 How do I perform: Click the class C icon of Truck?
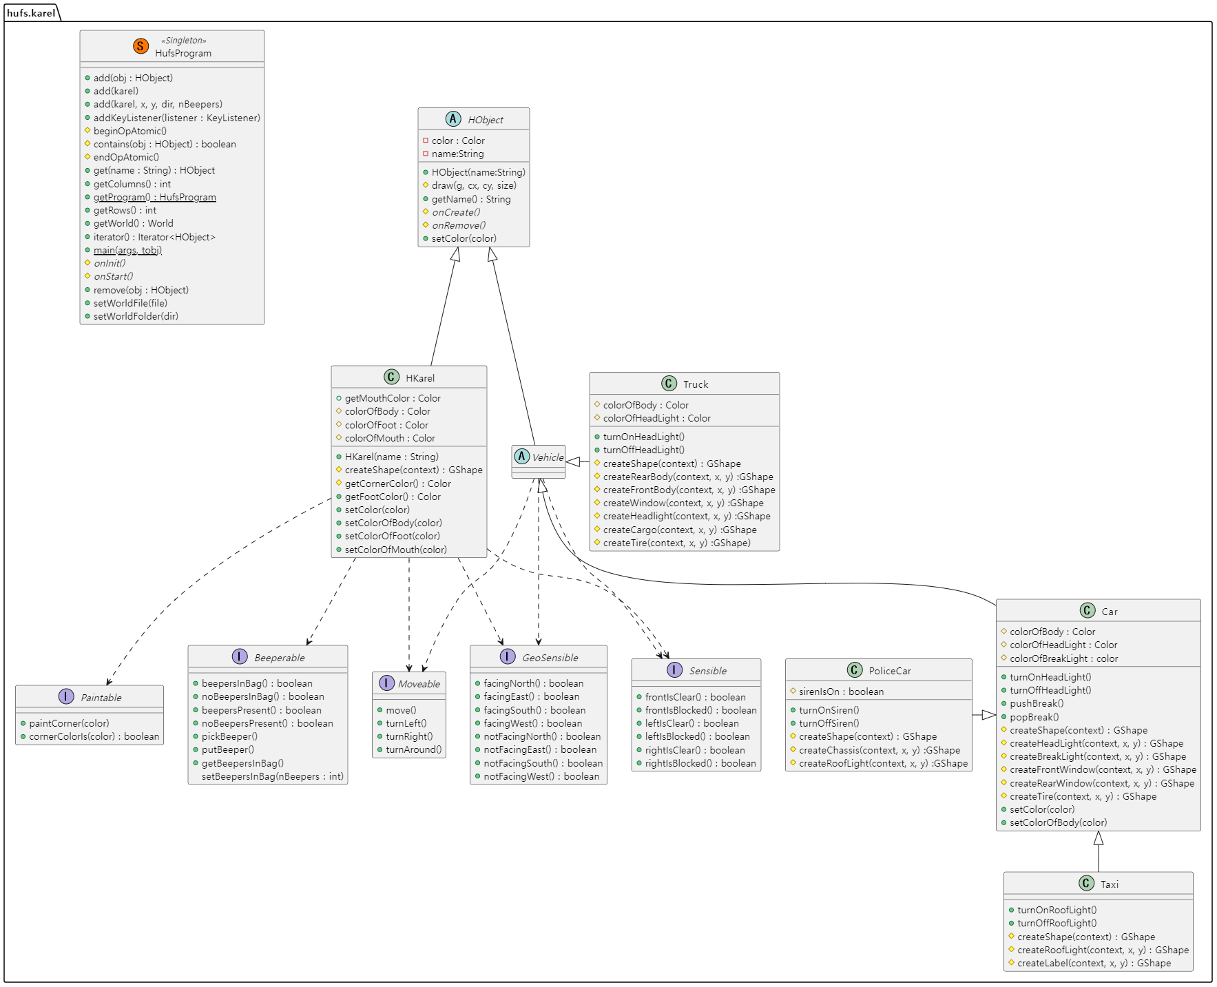(669, 383)
